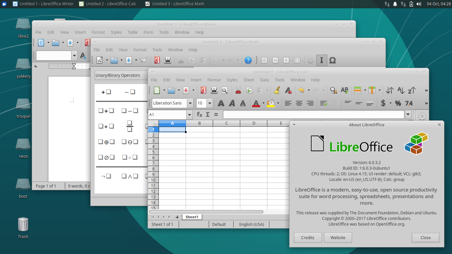
Task: Open Print Preview in Calc toolbar
Action: pyautogui.click(x=225, y=90)
